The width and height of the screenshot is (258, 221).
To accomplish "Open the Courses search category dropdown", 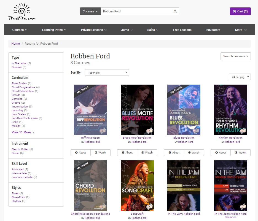I will pyautogui.click(x=90, y=11).
